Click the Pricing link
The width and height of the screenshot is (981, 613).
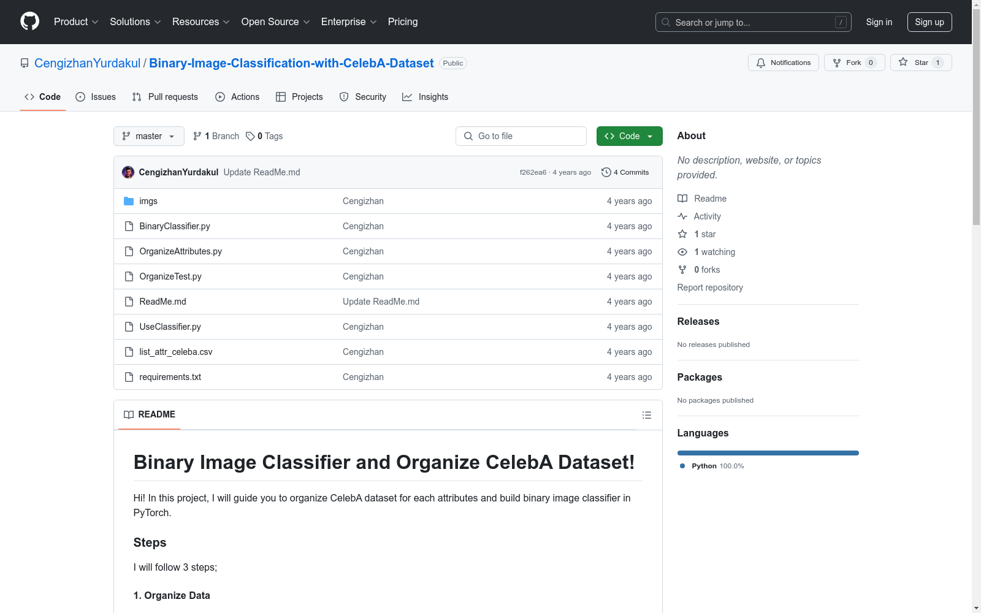pos(403,21)
